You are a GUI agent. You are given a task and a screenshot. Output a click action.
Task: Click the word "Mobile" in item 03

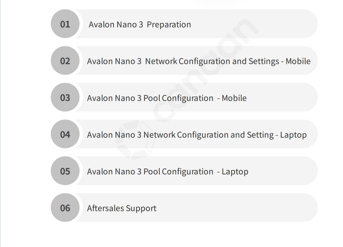(234, 98)
